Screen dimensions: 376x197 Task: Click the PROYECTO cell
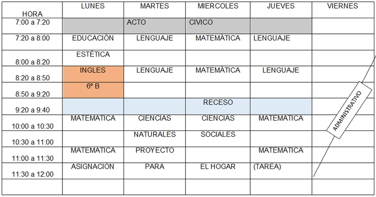click(x=155, y=155)
